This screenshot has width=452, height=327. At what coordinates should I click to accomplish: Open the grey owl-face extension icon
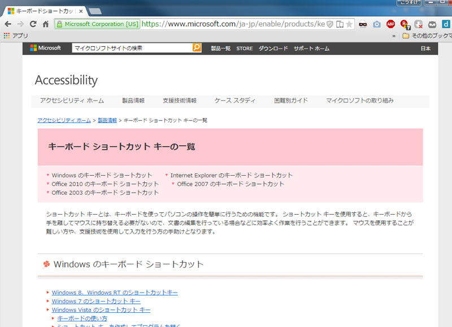click(x=432, y=24)
